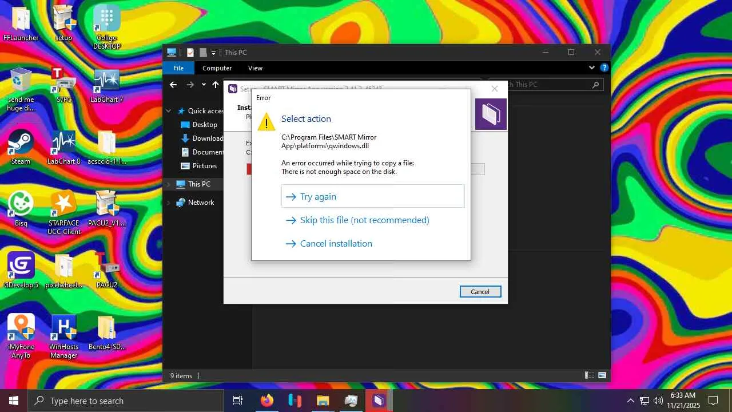This screenshot has width=732, height=412.
Task: Select Downloads in the navigation pane
Action: tap(201, 138)
